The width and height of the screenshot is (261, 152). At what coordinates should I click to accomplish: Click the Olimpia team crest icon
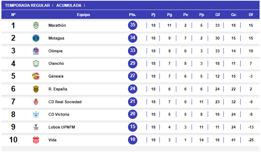point(35,51)
